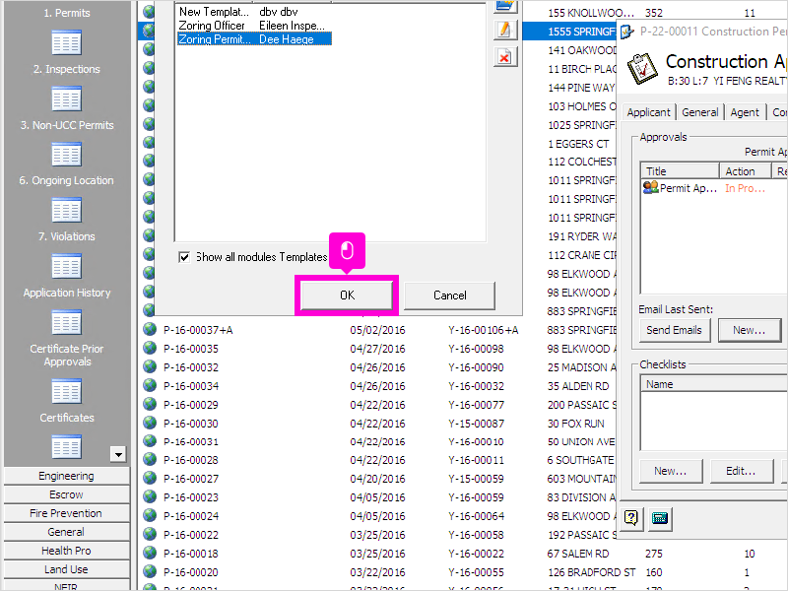
Task: Click globe icon for P-16-00028
Action: (150, 459)
